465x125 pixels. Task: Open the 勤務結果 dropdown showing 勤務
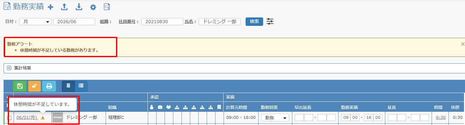pyautogui.click(x=275, y=118)
